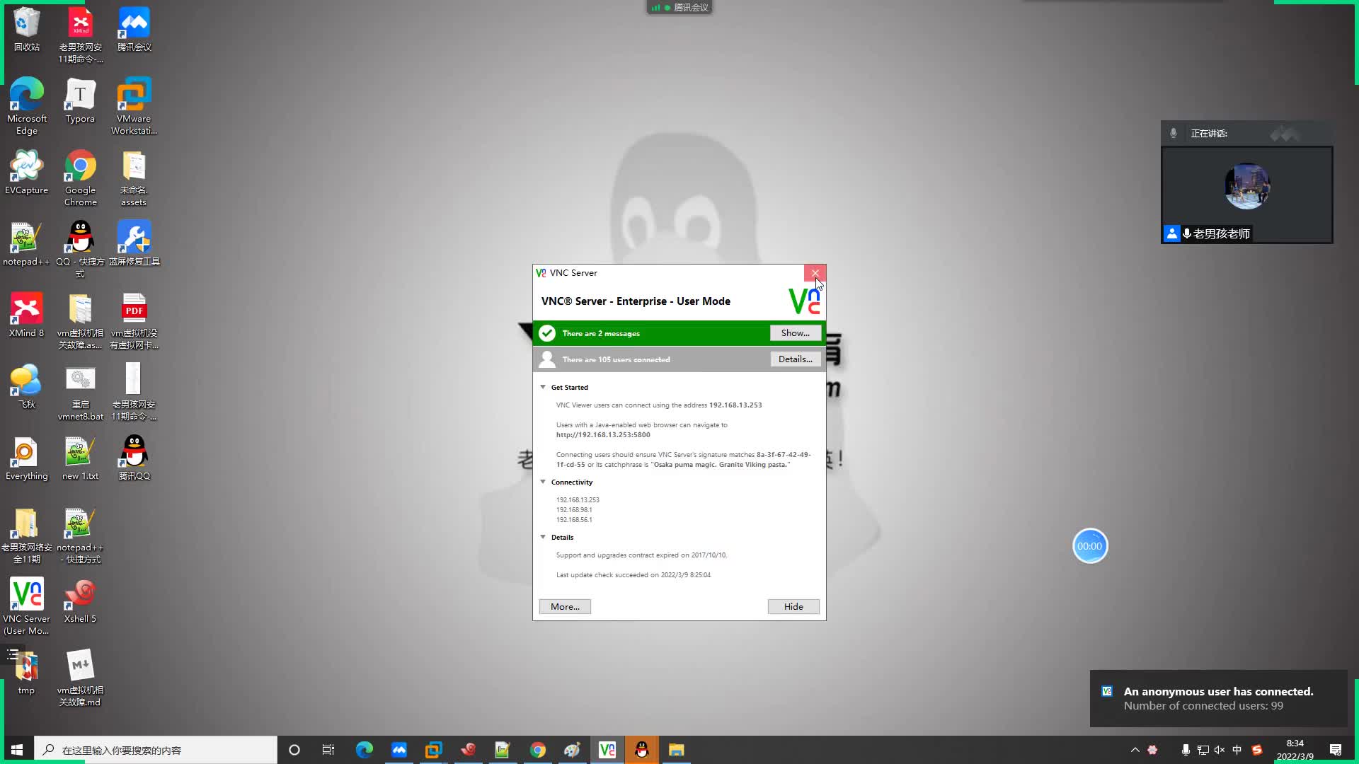Toggle the microphone tray icon

tap(1186, 750)
